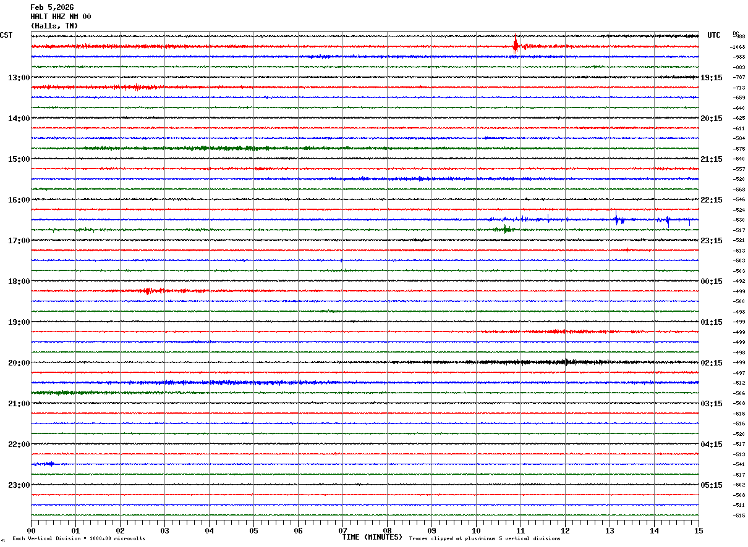Viewport: 748px width, 547px height.
Task: Click the green burst on the -517 trace near minute 10.7
Action: (x=505, y=229)
